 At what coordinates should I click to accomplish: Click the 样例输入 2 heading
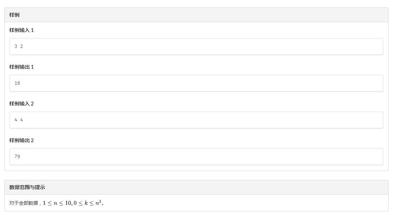coord(21,104)
